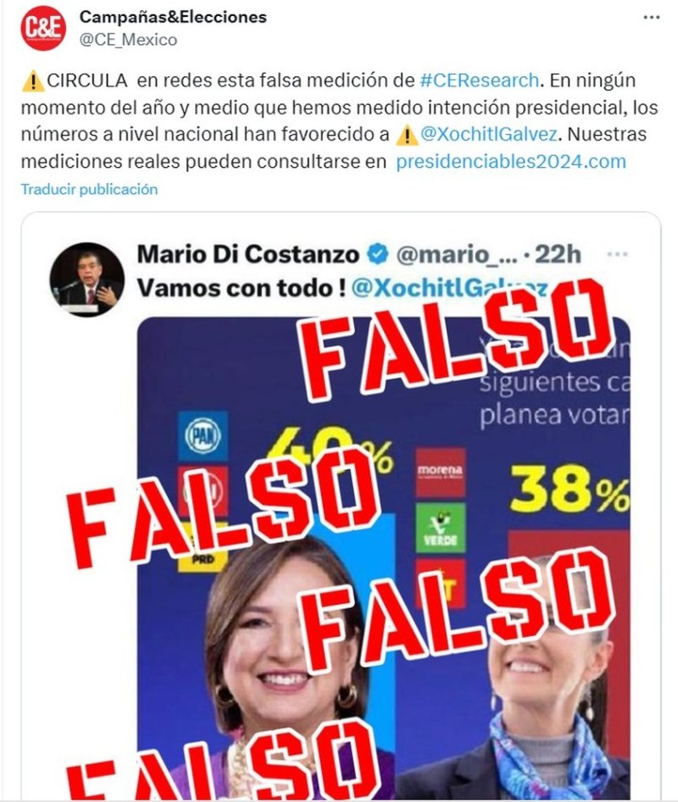Click the PAN party logo in the image
This screenshot has width=678, height=802.
tap(203, 436)
